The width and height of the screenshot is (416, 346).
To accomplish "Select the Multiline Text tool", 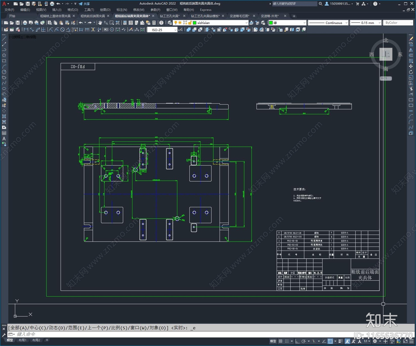I will click(4, 139).
